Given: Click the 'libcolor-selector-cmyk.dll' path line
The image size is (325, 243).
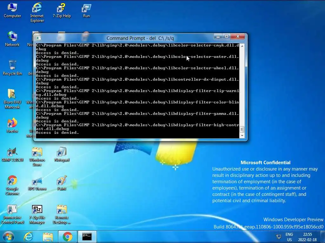Looking at the screenshot, I should [137, 45].
